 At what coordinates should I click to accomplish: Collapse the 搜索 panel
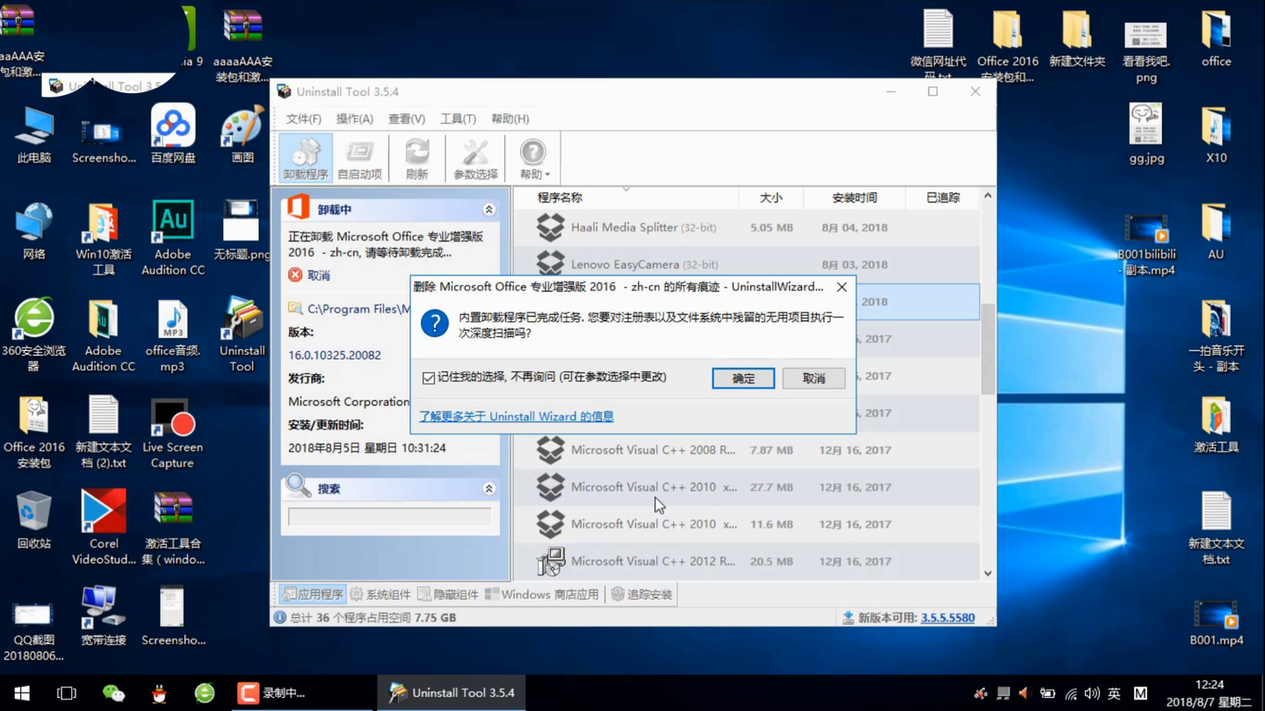tap(489, 489)
